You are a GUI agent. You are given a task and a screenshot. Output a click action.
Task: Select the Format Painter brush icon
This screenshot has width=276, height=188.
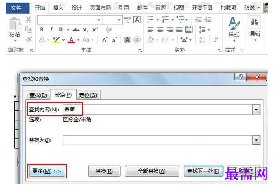coord(29,40)
